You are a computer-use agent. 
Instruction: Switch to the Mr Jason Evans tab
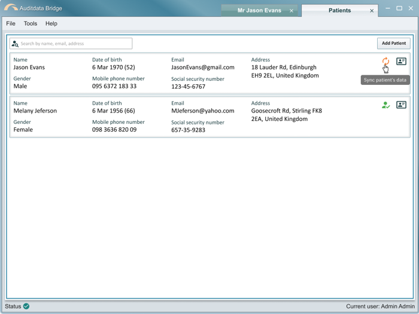tap(259, 10)
